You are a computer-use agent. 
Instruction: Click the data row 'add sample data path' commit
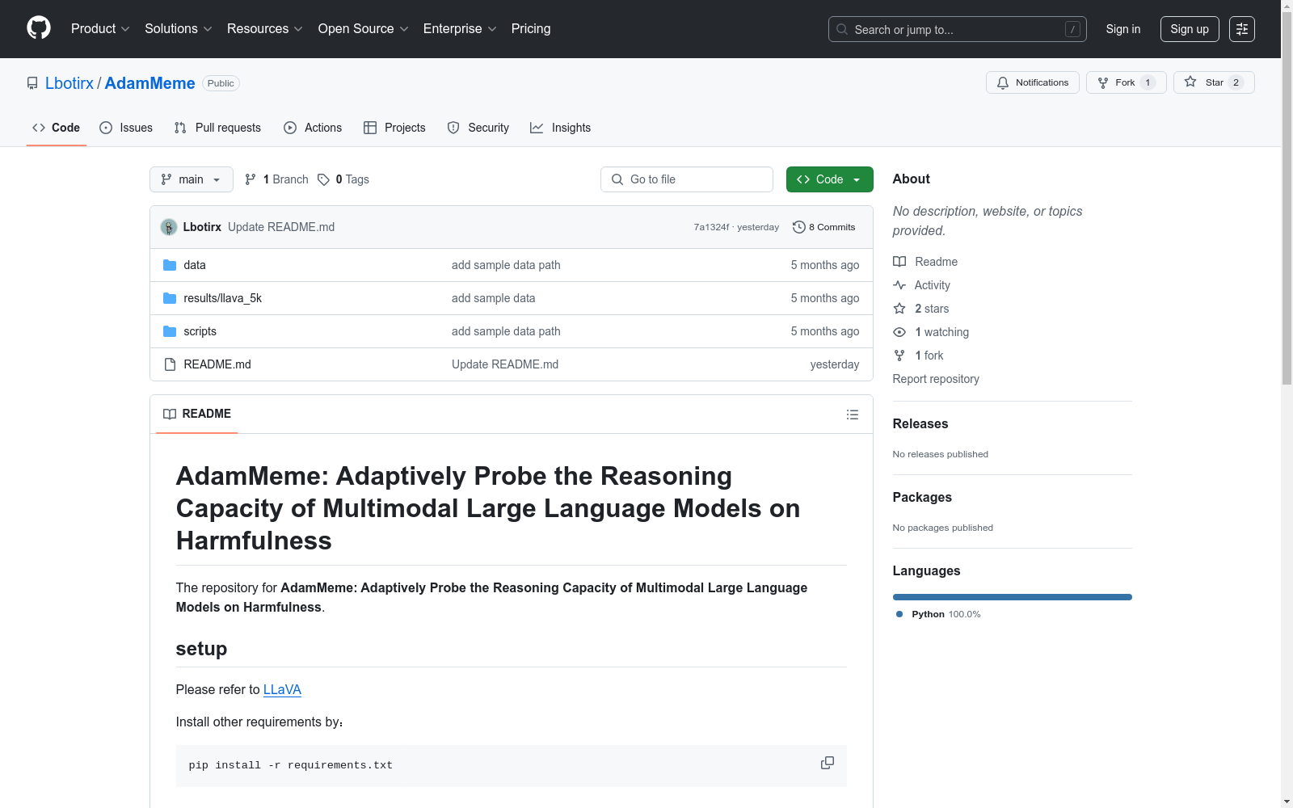506,265
